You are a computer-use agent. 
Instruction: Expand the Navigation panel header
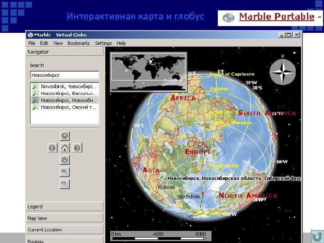65,52
